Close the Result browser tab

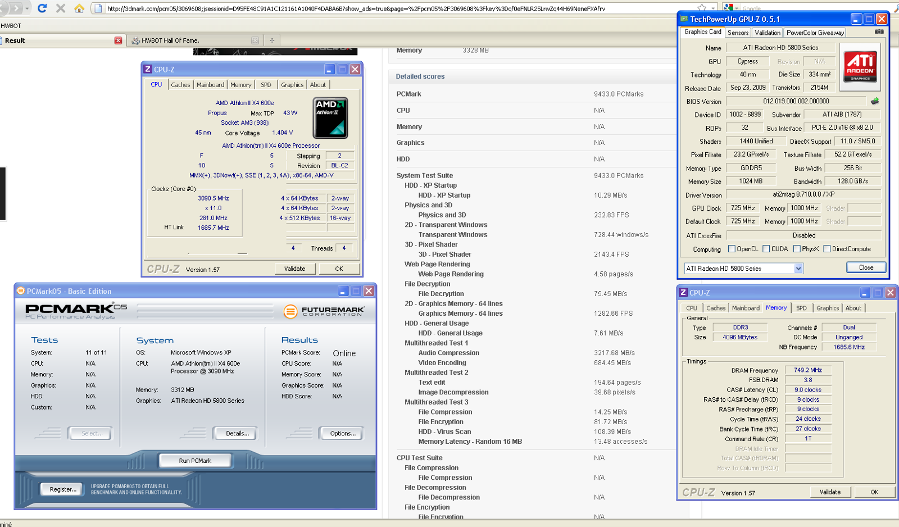pyautogui.click(x=118, y=40)
